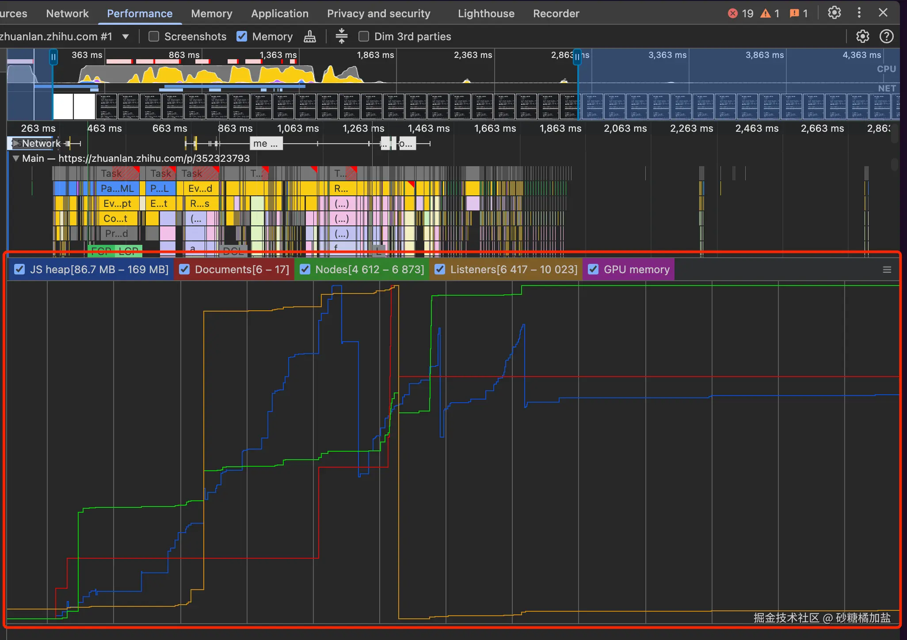
Task: Click the collect garbage broom icon
Action: [x=309, y=36]
